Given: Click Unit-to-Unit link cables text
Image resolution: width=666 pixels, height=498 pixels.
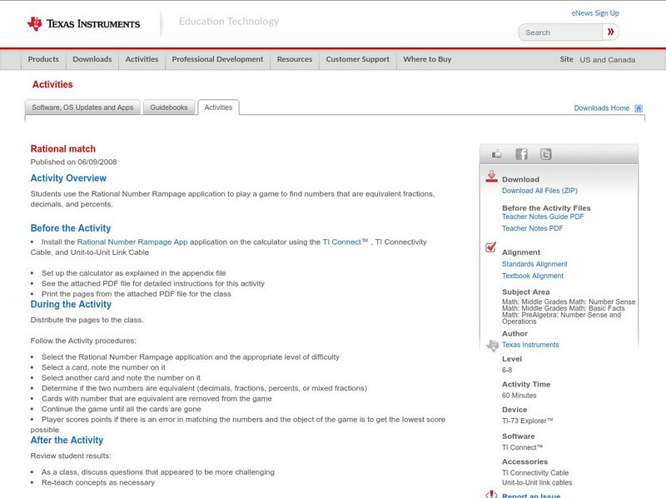Looking at the screenshot, I should coord(537,483).
